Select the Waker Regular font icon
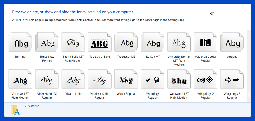The width and height of the screenshot is (255, 121). (x=126, y=80)
